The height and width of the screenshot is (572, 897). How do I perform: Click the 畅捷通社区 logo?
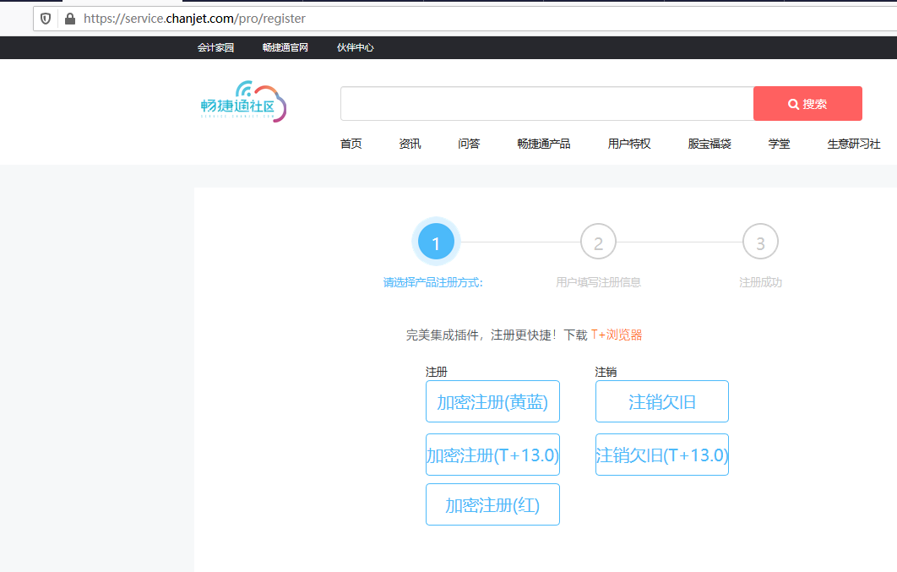243,102
